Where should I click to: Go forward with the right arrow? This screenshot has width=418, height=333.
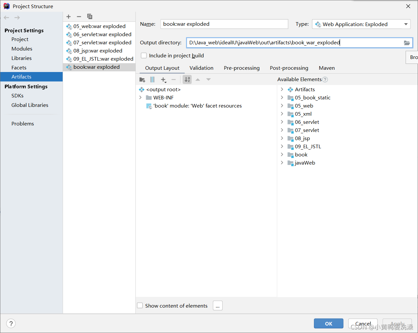click(x=17, y=18)
